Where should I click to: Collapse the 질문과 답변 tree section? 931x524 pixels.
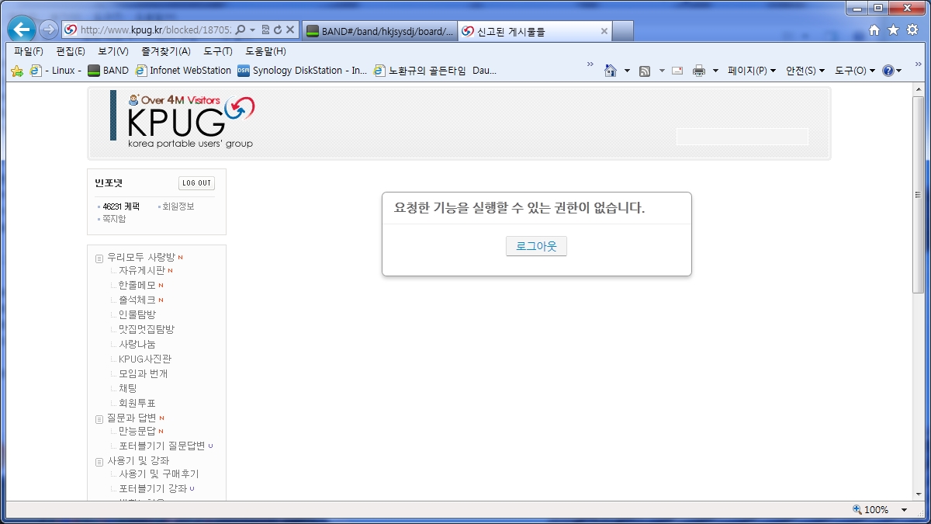click(x=99, y=419)
